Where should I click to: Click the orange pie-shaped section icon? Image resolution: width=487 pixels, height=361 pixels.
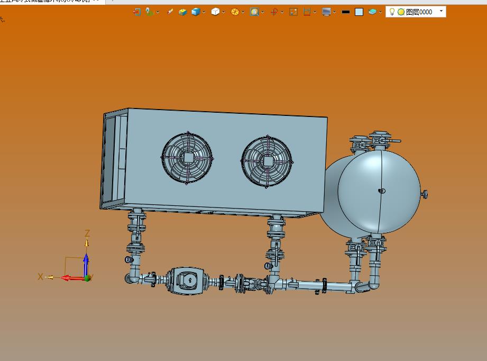tap(235, 12)
